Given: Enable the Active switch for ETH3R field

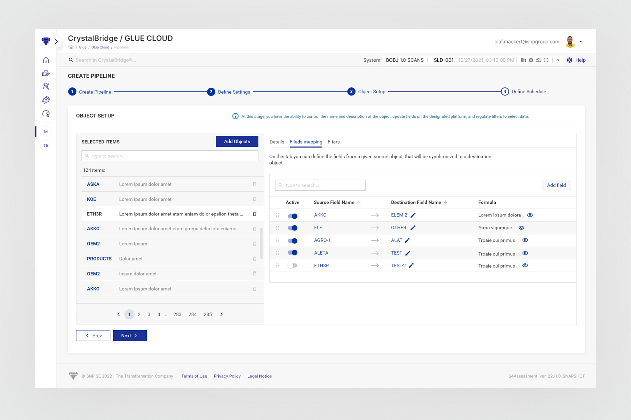Looking at the screenshot, I should [x=292, y=266].
